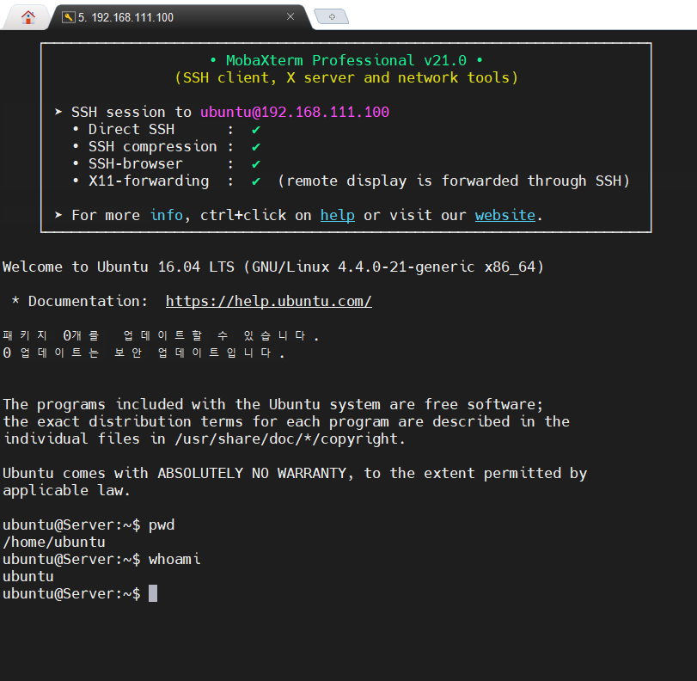Click the ABSOLUTELY NO WARRANTY text
The image size is (697, 681).
(x=252, y=473)
